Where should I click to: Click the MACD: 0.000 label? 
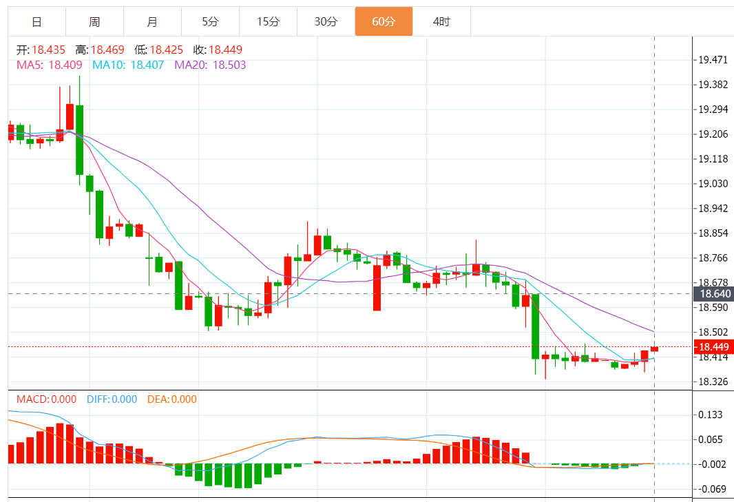point(46,399)
